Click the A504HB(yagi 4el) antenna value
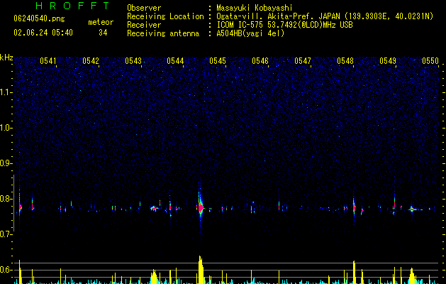The width and height of the screenshot is (446, 284). pos(250,33)
